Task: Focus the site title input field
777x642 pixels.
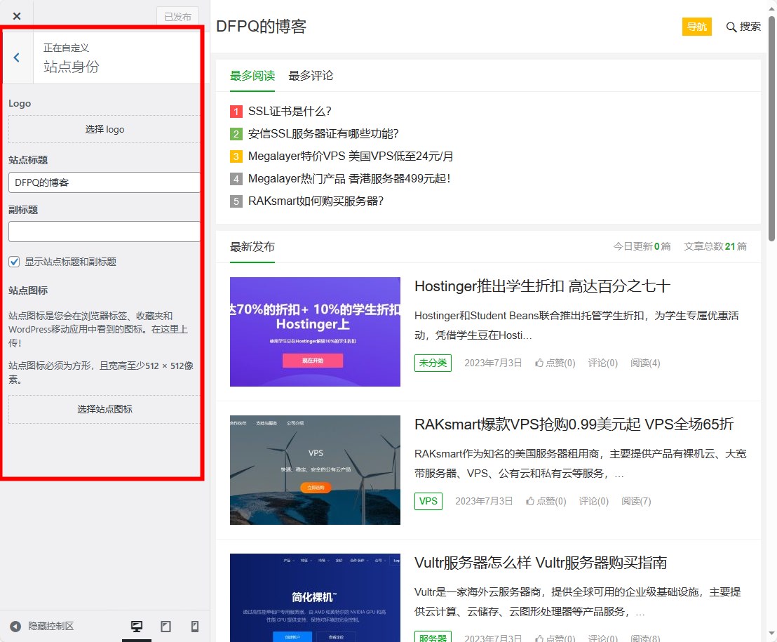Action: pyautogui.click(x=104, y=182)
